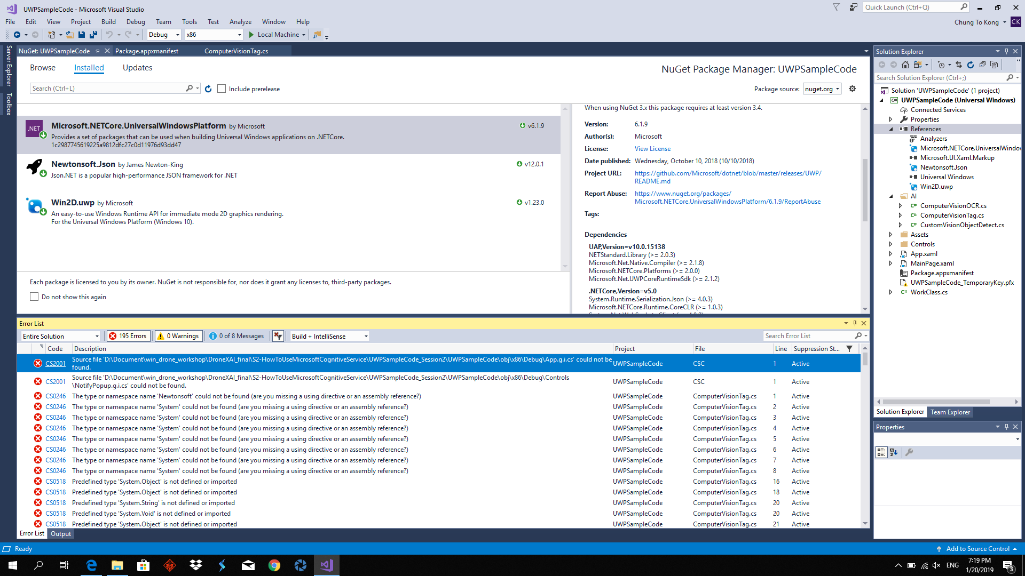The height and width of the screenshot is (576, 1025).
Task: Open NuGet settings gear icon
Action: [x=853, y=89]
